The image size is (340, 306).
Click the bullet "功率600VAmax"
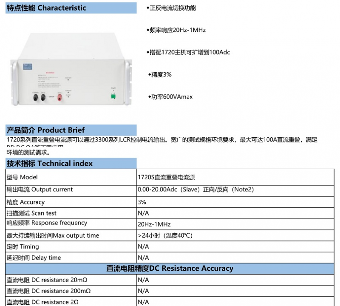point(170,97)
